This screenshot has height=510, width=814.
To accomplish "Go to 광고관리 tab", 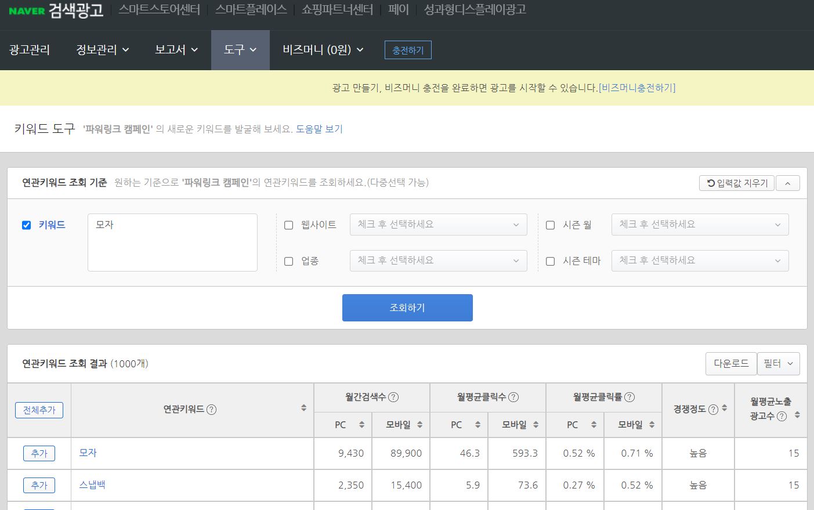I will [30, 50].
